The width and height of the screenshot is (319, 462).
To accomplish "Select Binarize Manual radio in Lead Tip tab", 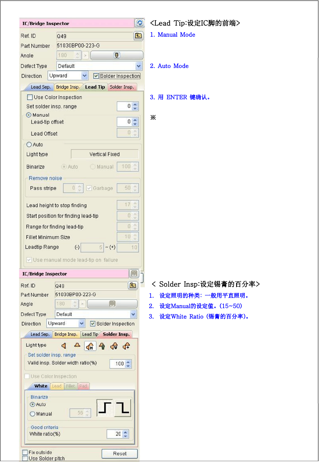I will (93, 167).
